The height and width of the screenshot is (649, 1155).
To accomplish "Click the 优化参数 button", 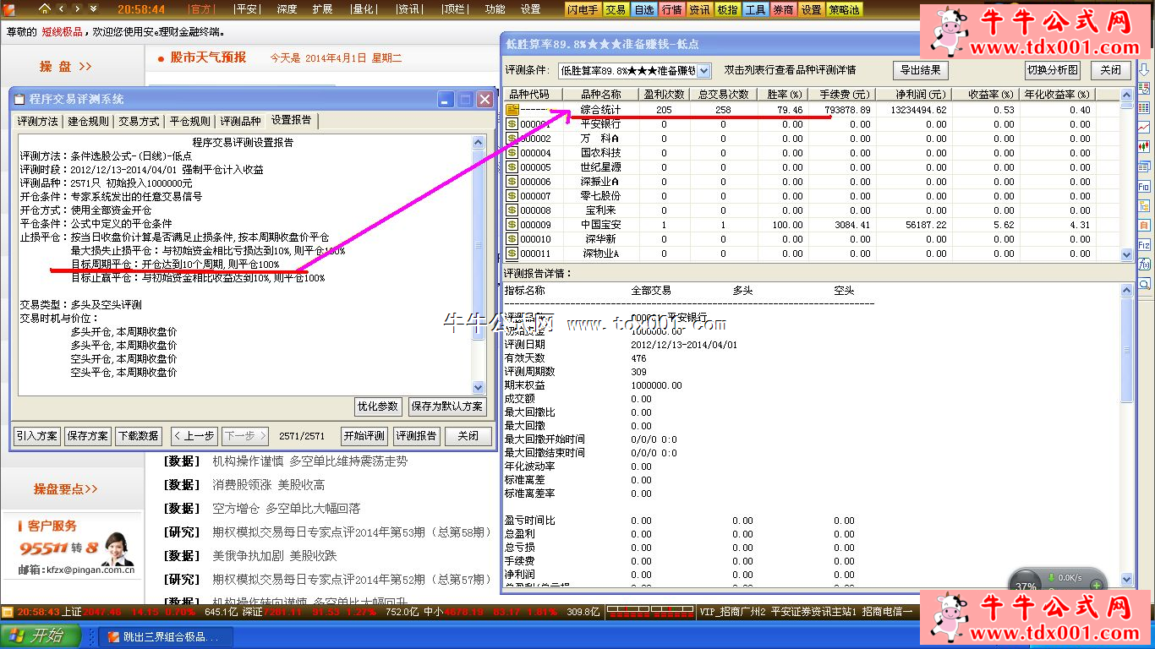I will click(378, 406).
